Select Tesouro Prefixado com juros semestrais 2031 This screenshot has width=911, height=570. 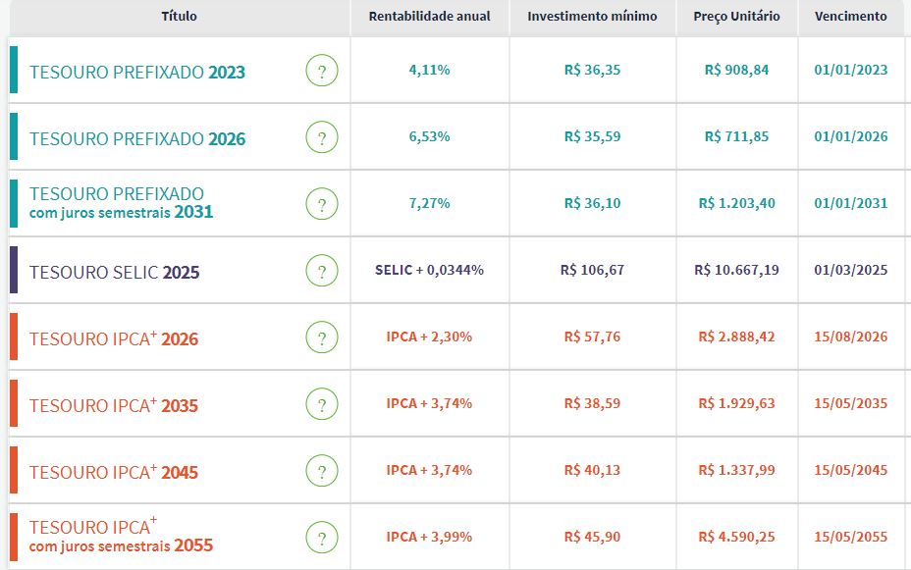click(121, 203)
